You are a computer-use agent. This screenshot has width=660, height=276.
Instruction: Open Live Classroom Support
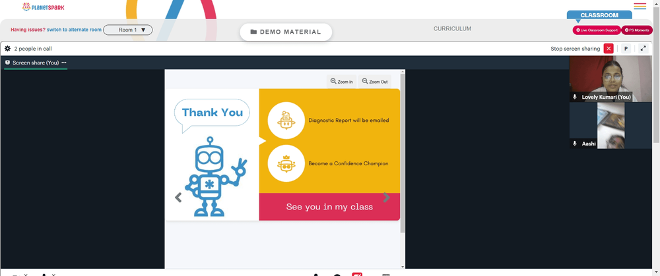point(597,30)
